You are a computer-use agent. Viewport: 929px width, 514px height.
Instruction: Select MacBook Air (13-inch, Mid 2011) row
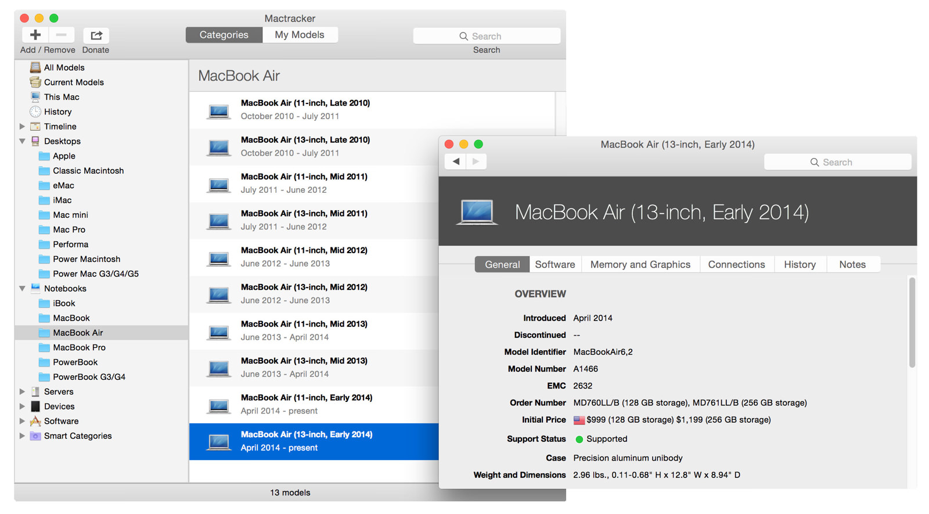pos(314,220)
